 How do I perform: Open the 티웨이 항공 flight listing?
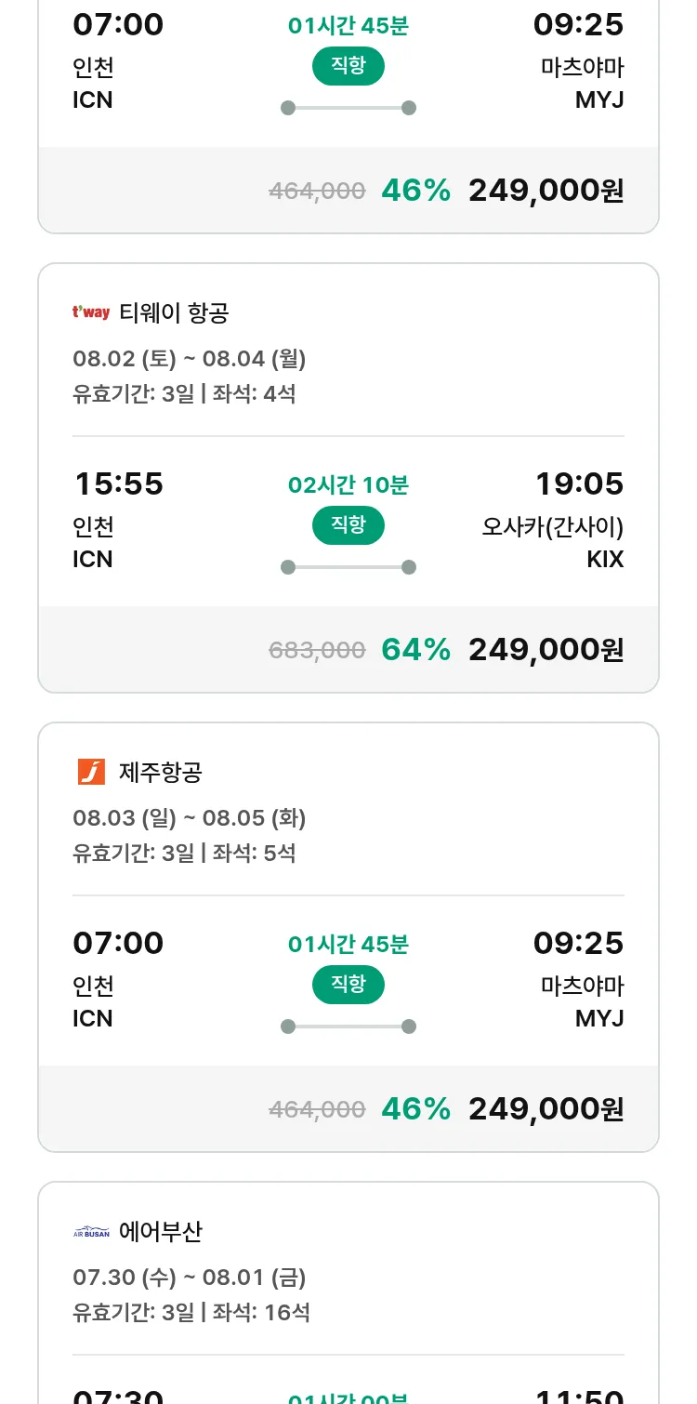[x=174, y=313]
